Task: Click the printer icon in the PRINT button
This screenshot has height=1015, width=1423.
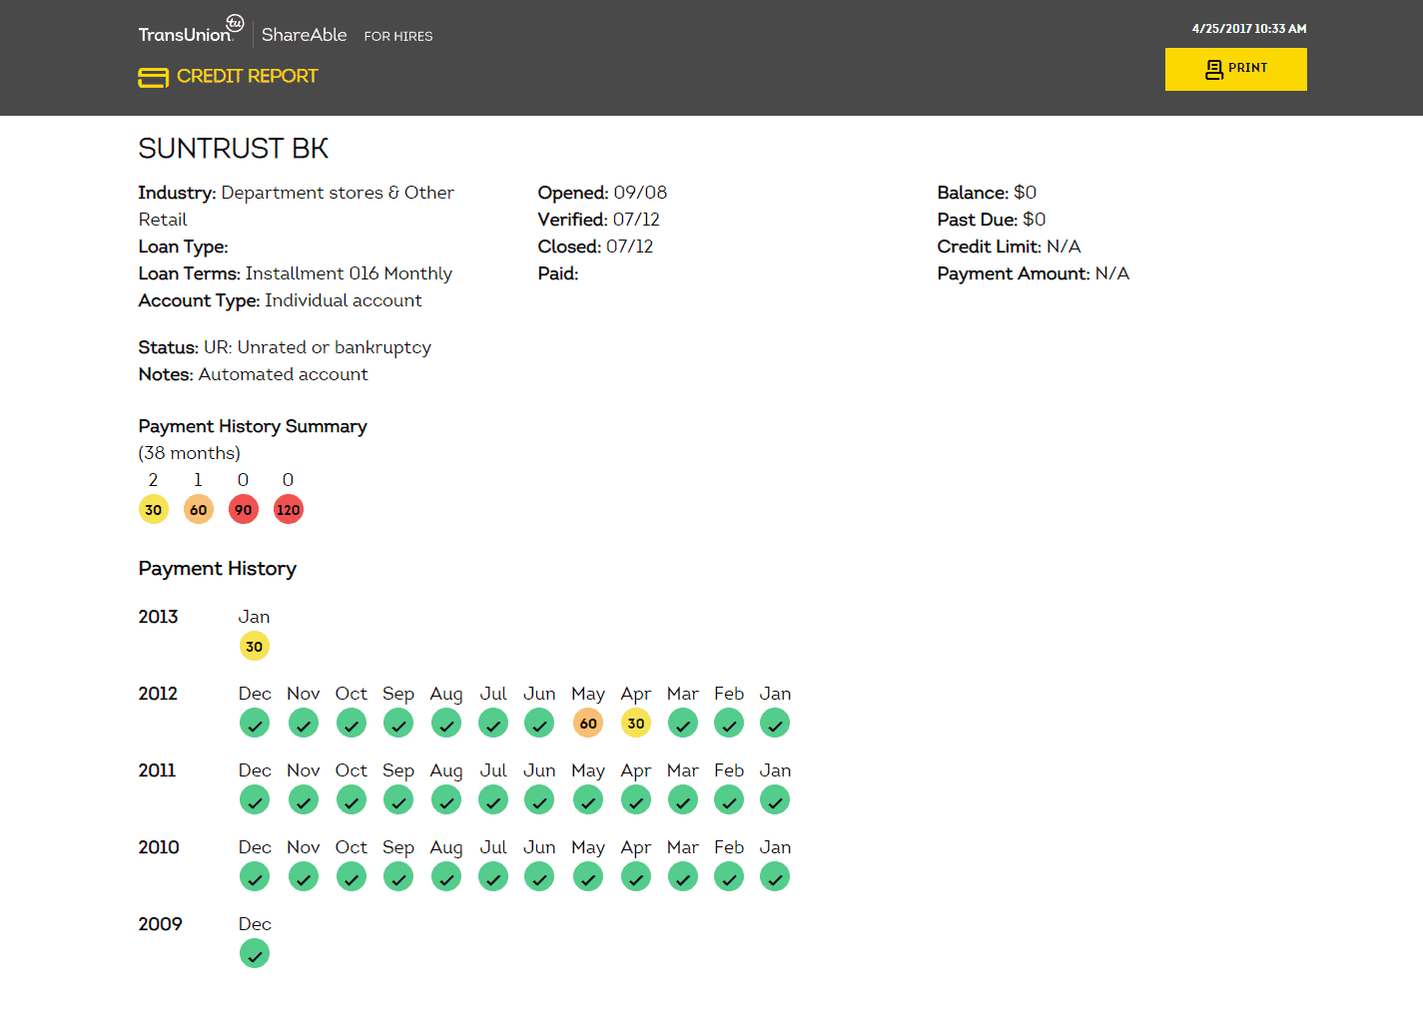Action: pos(1212,69)
